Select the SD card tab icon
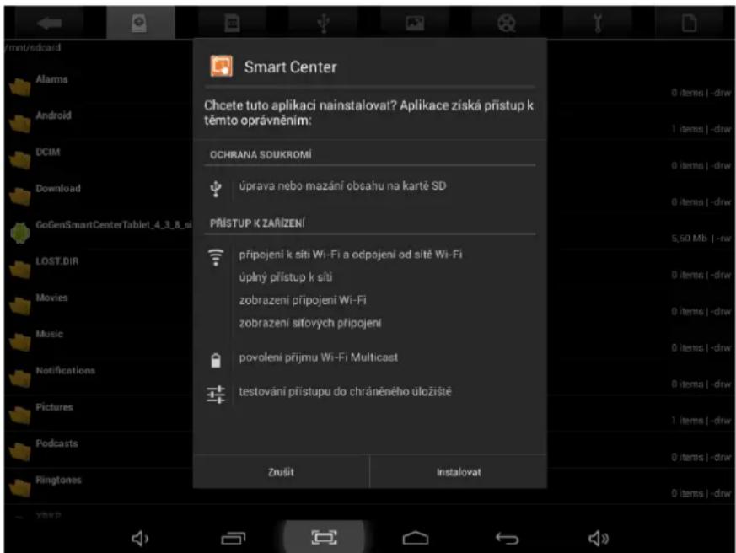 232,23
